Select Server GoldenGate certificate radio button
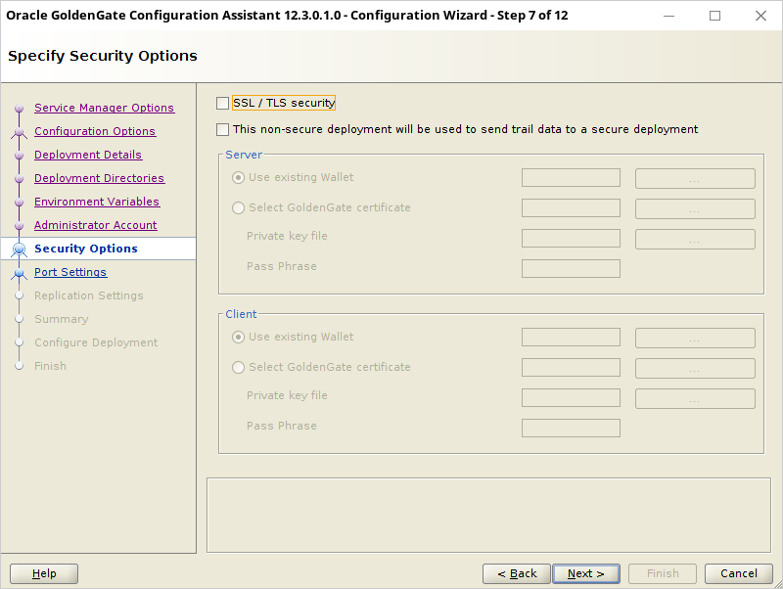 (238, 207)
